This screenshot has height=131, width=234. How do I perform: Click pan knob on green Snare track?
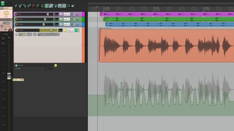pos(61,19)
